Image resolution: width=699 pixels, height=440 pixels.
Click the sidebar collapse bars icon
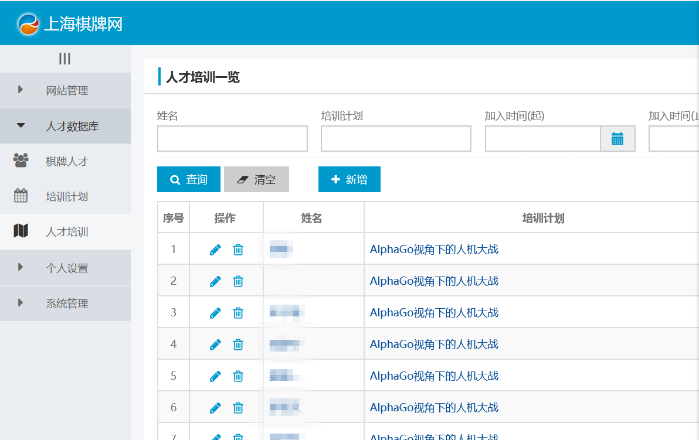[65, 59]
